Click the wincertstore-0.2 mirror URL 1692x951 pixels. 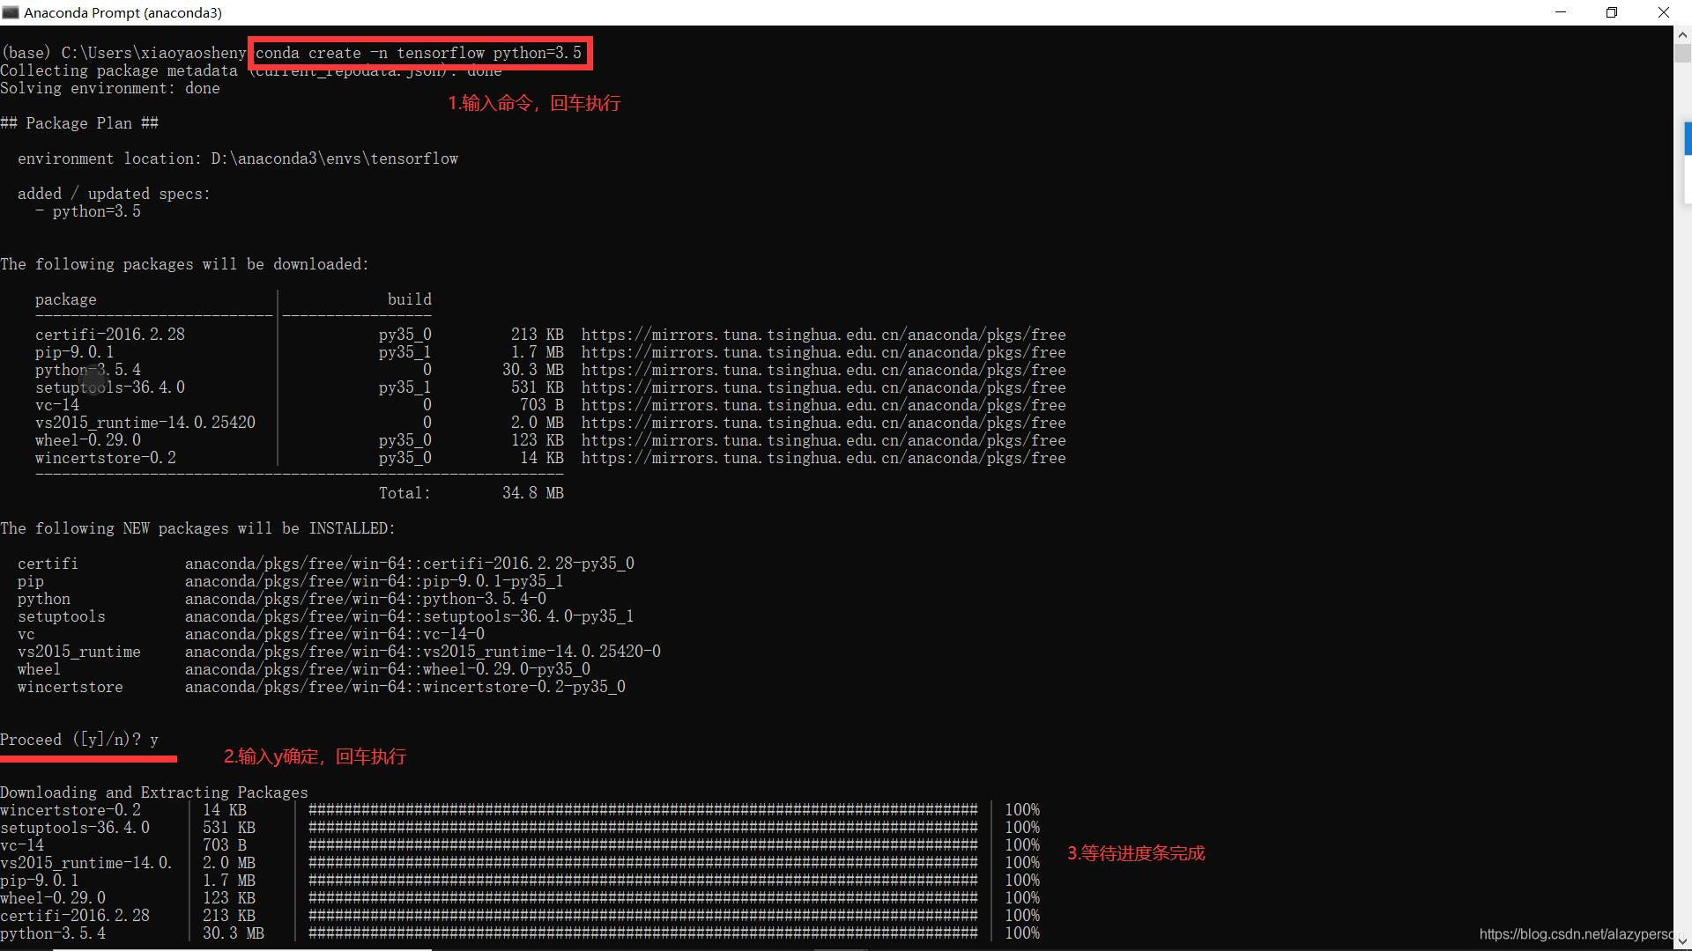[x=823, y=458]
